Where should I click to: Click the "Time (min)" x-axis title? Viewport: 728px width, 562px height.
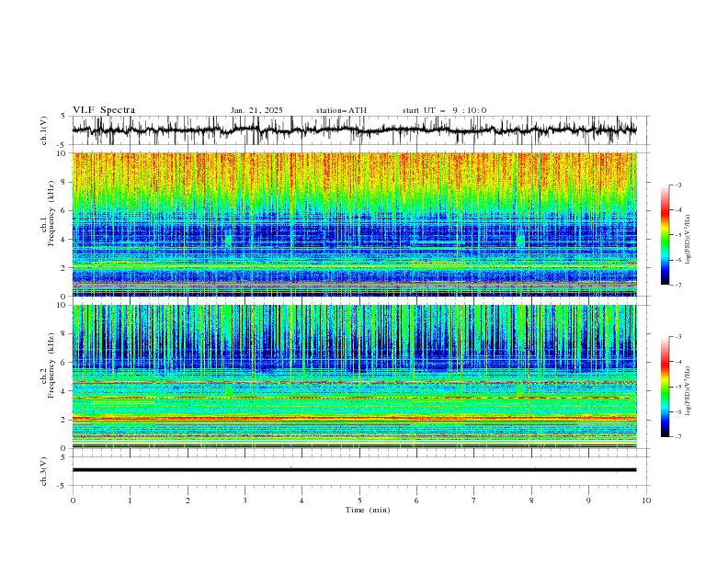(368, 510)
